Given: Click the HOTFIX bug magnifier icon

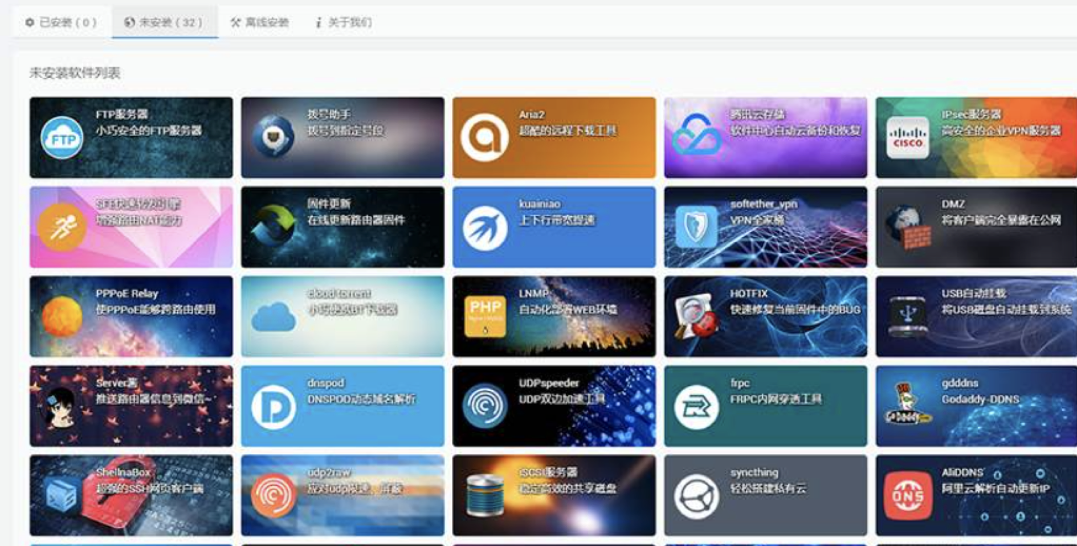Looking at the screenshot, I should pyautogui.click(x=696, y=315).
